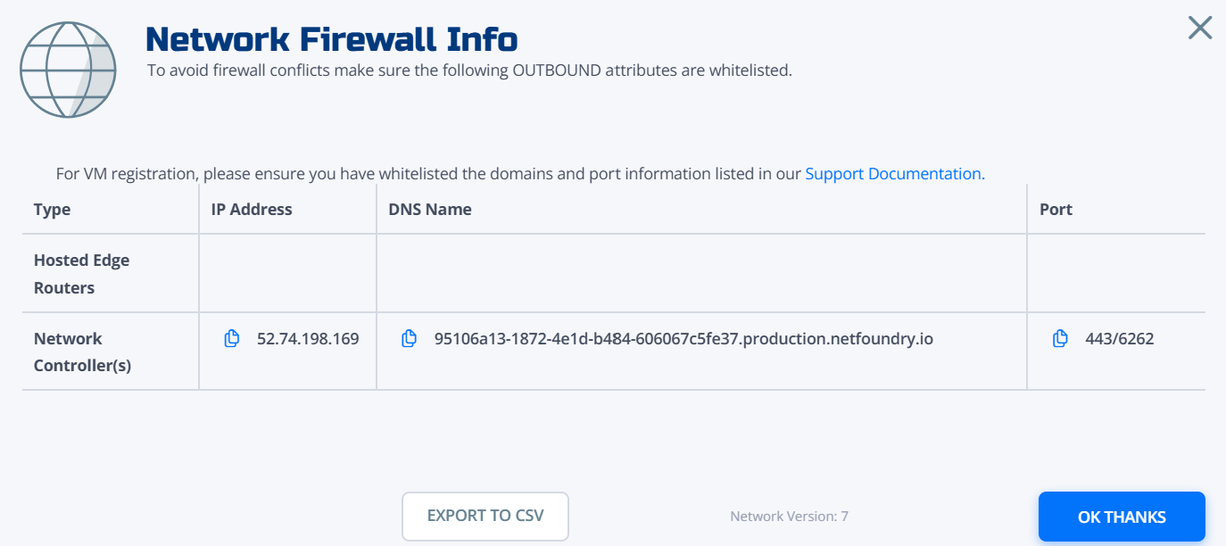Click the Network Version: 7 label
Screen dimensions: 1226x546
pyautogui.click(x=789, y=517)
